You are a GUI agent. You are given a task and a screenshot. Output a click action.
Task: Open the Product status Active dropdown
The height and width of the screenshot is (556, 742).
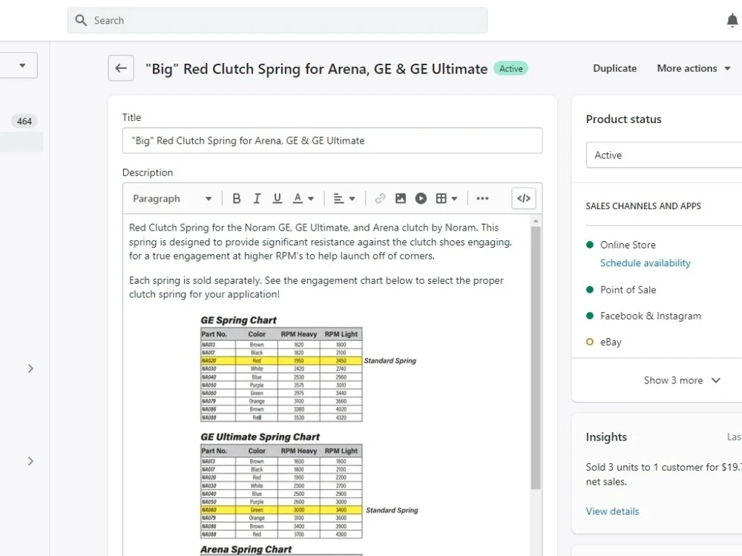tap(664, 155)
